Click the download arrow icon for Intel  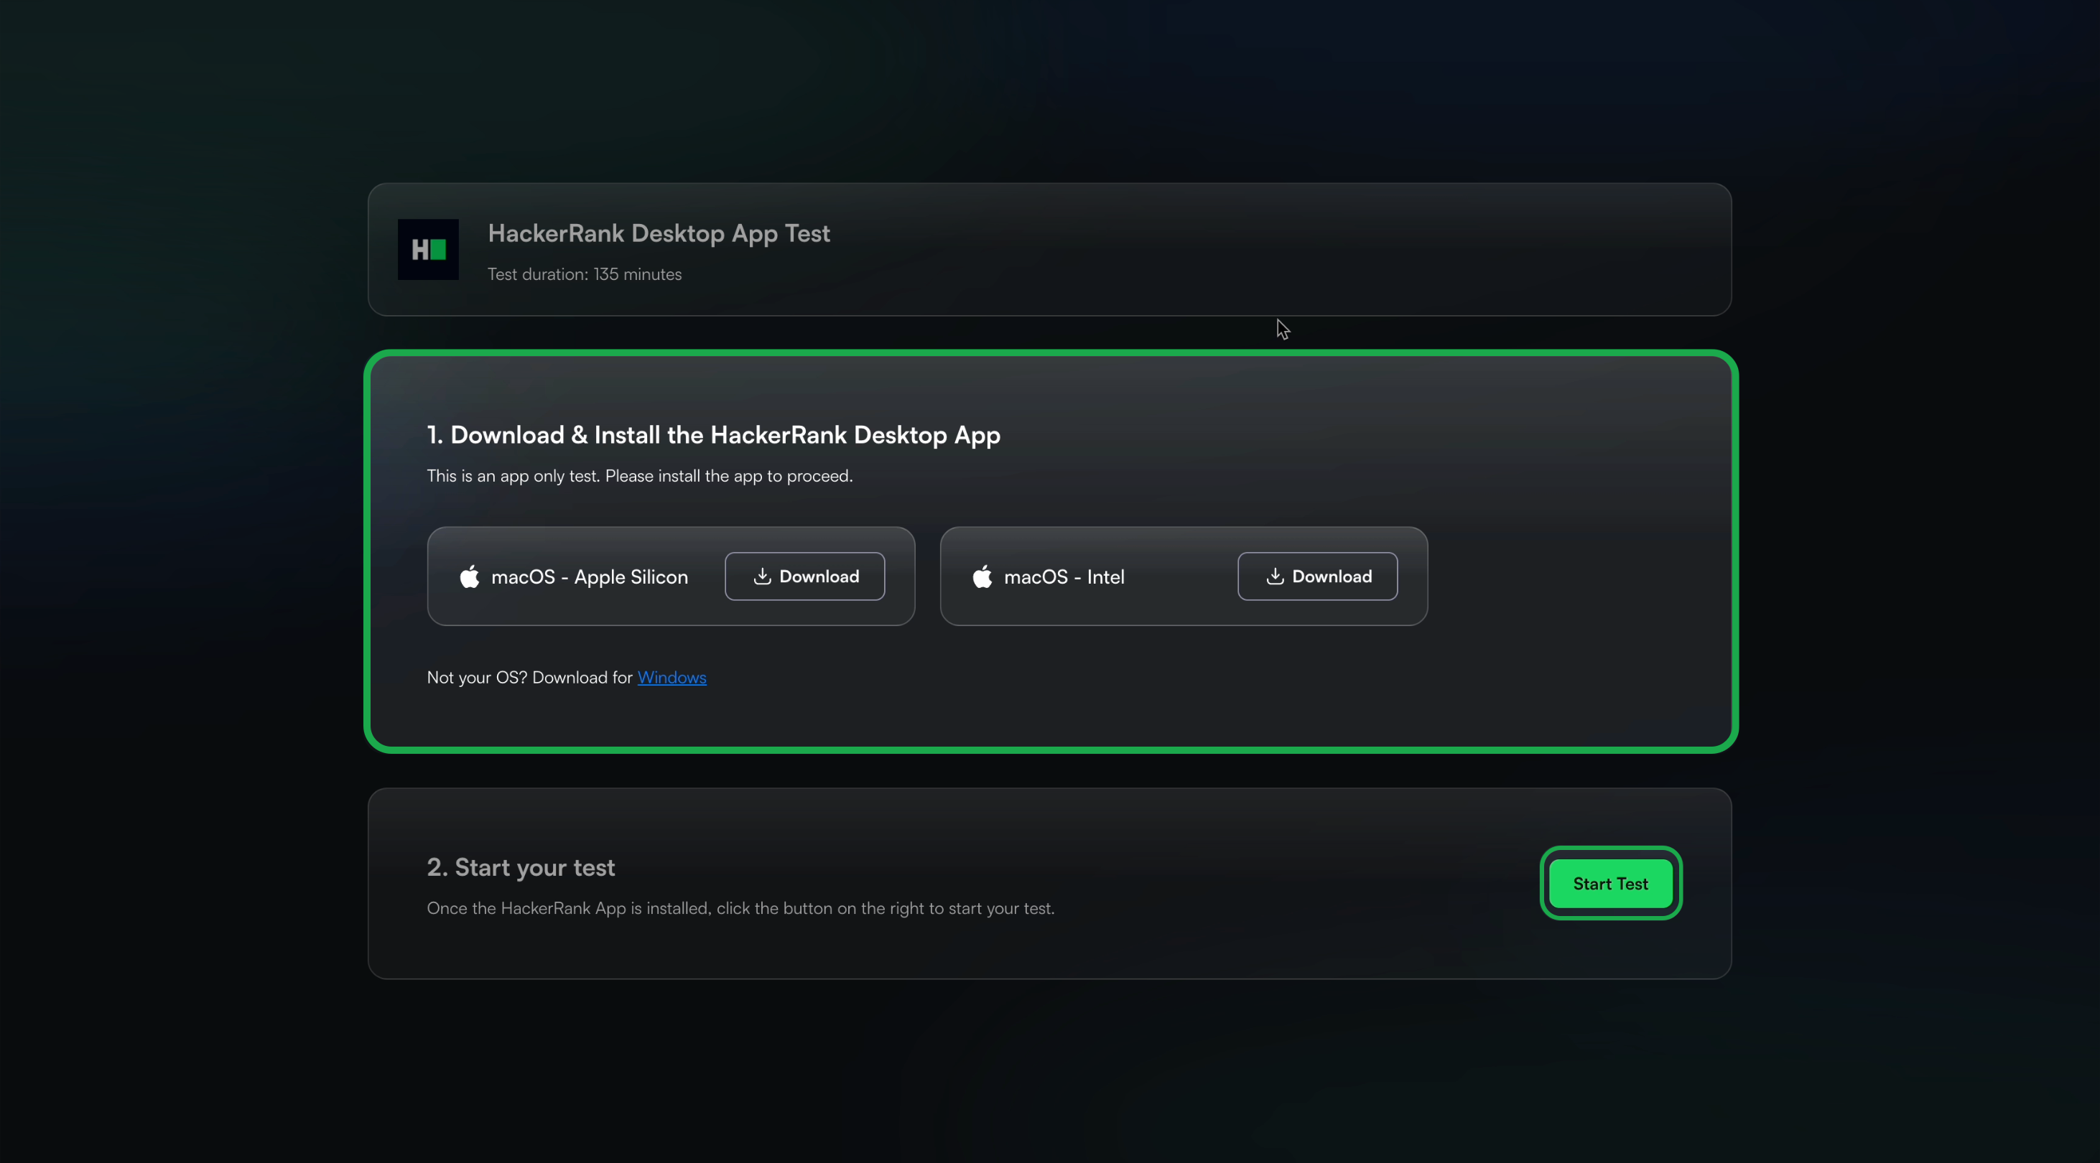(x=1274, y=576)
